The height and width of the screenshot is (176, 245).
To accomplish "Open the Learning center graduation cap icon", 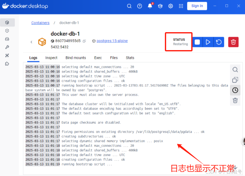I will (160, 6).
